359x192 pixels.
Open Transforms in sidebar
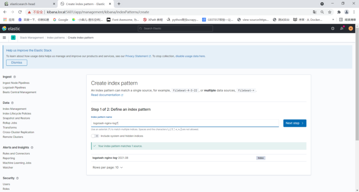click(x=10, y=128)
